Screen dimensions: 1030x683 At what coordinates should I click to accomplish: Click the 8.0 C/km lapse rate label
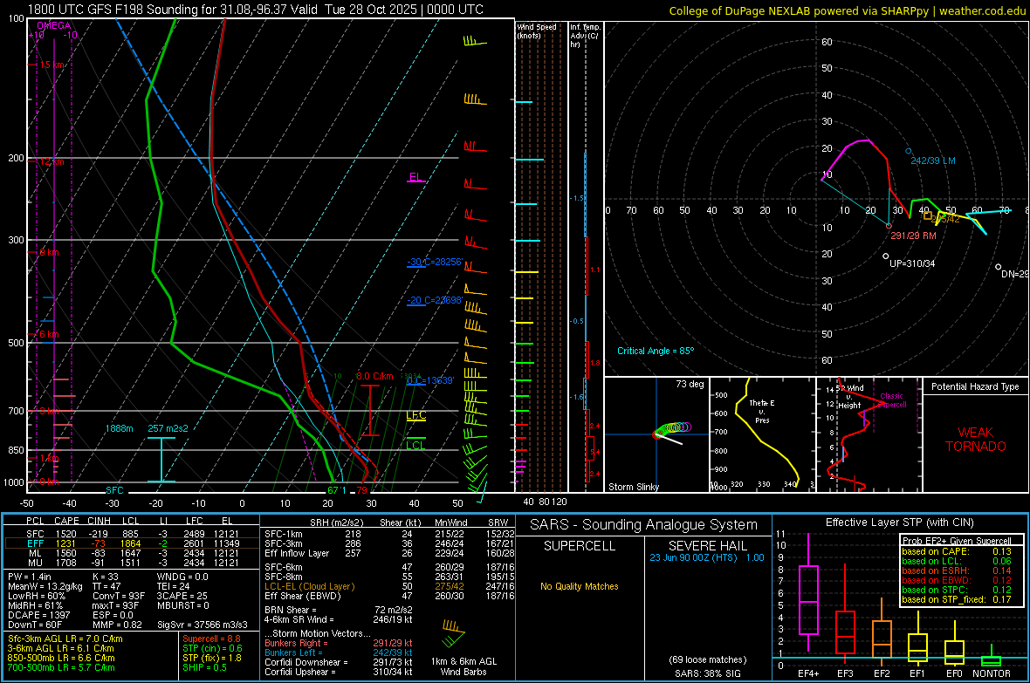click(374, 376)
